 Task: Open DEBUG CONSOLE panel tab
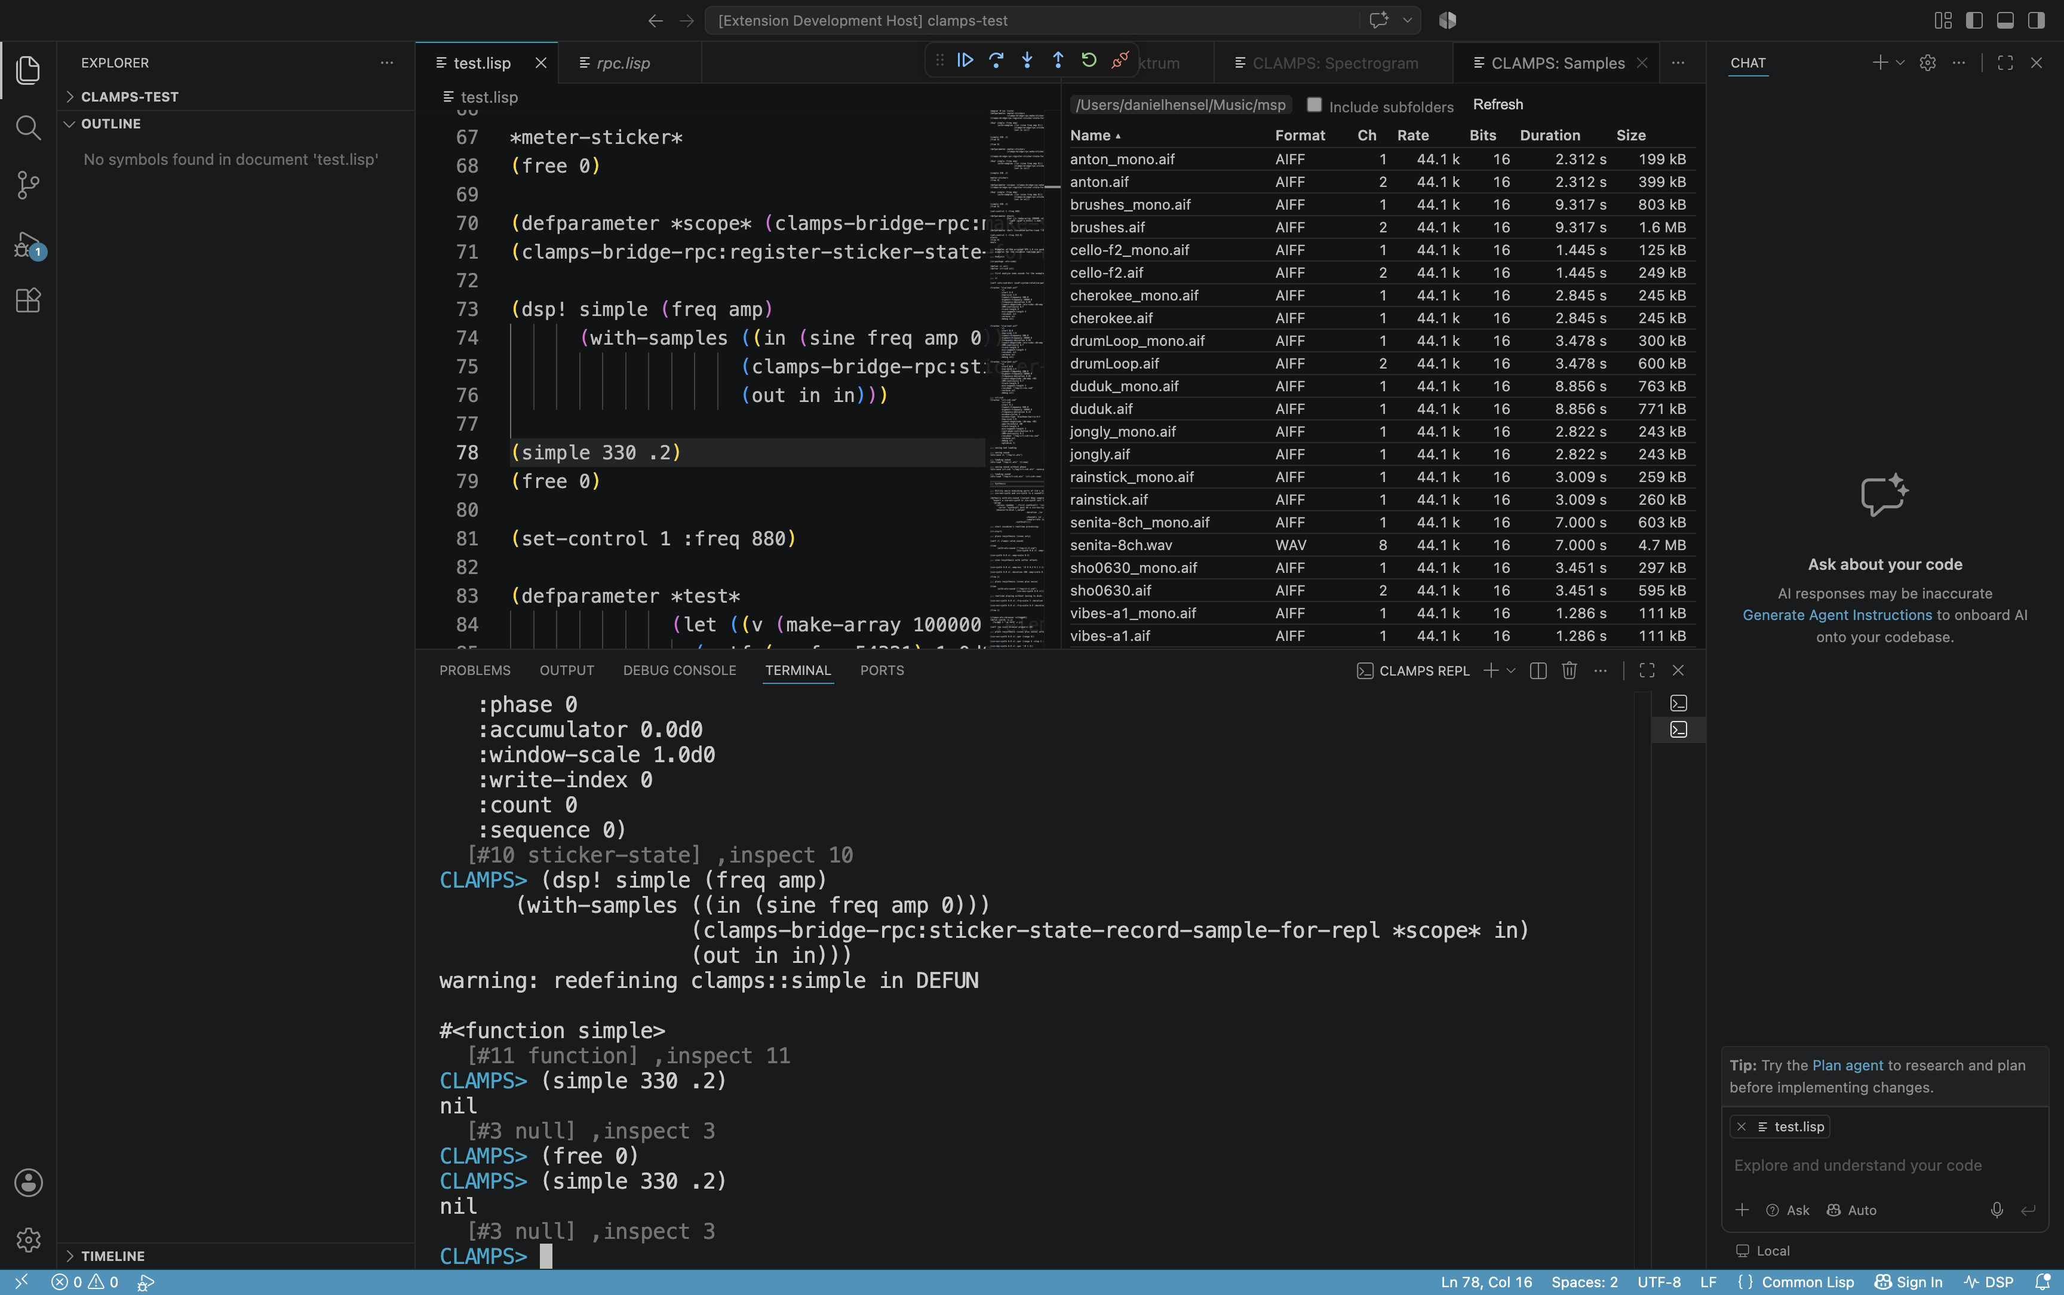pos(679,671)
